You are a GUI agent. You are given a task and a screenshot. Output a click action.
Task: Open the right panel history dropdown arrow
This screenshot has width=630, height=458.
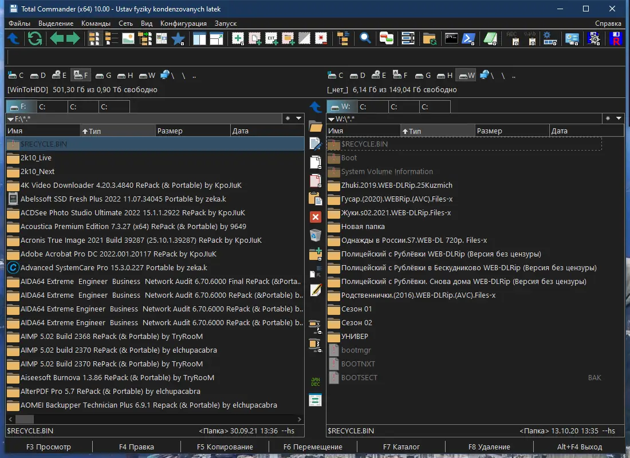tap(619, 119)
